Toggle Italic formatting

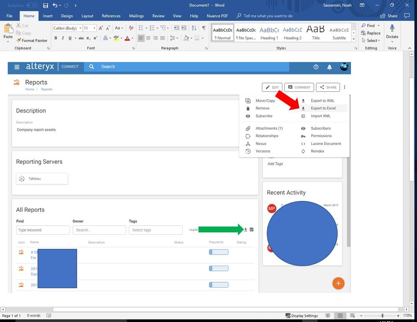click(x=63, y=38)
